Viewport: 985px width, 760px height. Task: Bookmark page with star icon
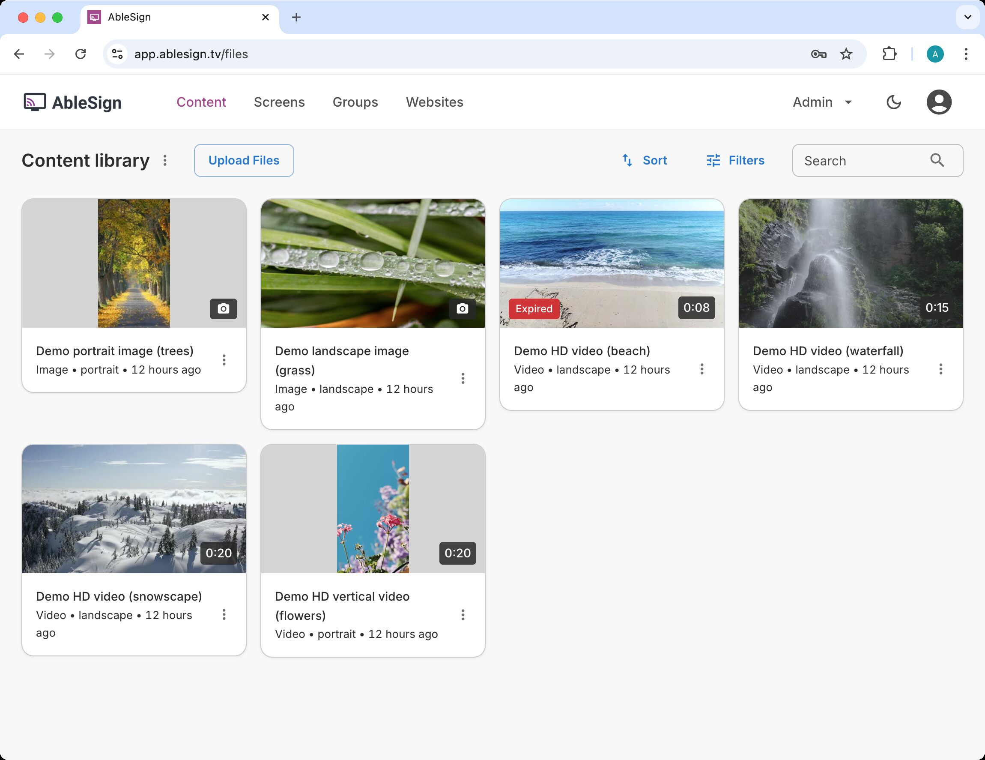[x=846, y=54]
